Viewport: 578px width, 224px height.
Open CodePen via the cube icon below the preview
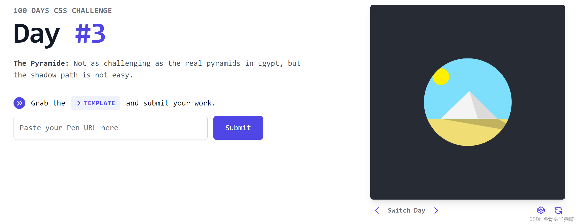click(541, 210)
